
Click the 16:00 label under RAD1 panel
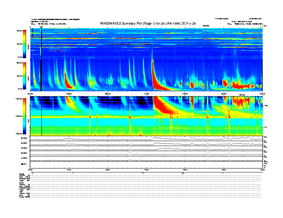point(185,94)
